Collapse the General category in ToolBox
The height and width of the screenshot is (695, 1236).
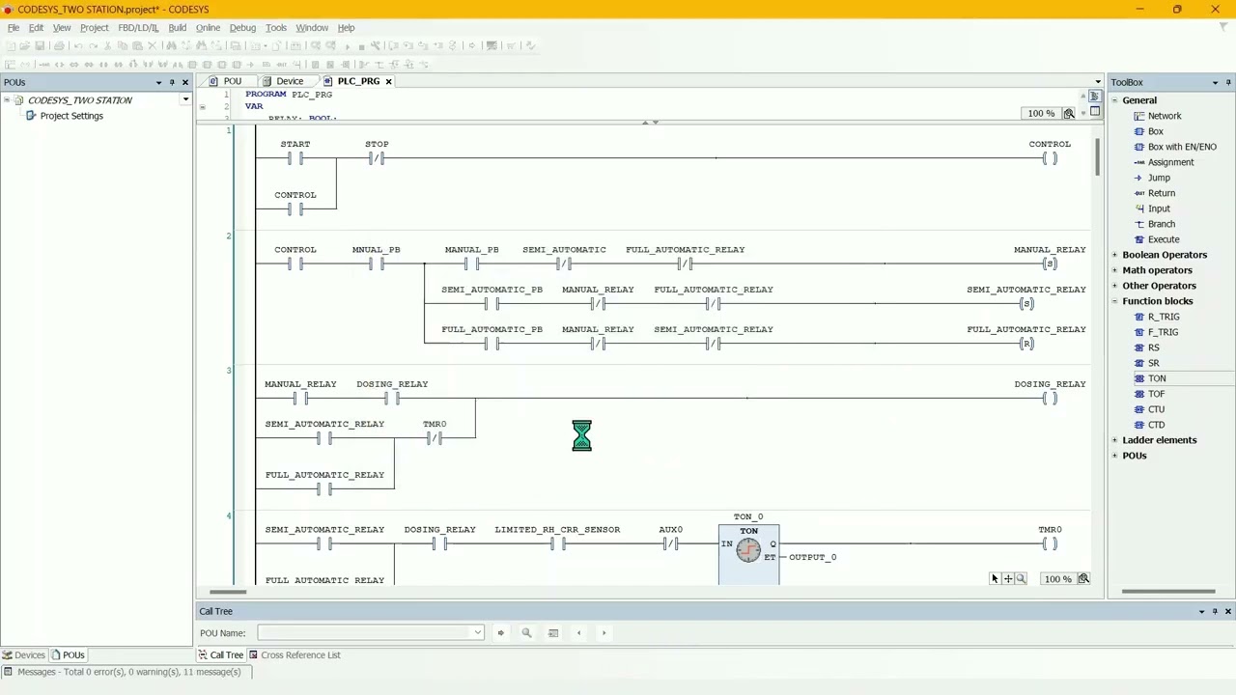(x=1114, y=100)
